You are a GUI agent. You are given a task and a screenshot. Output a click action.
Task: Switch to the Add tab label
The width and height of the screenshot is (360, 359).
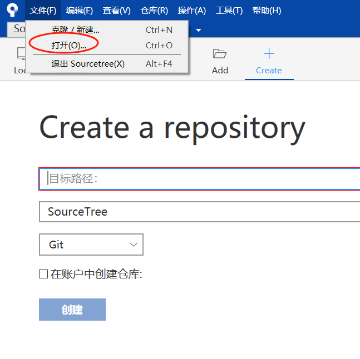pos(220,71)
